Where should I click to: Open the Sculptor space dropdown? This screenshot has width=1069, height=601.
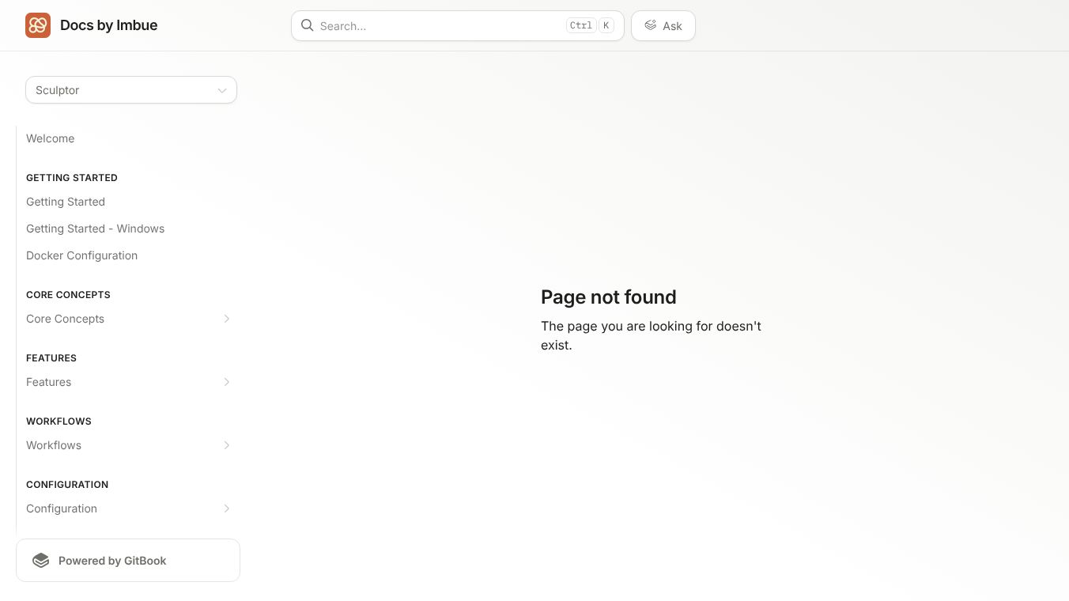tap(131, 90)
